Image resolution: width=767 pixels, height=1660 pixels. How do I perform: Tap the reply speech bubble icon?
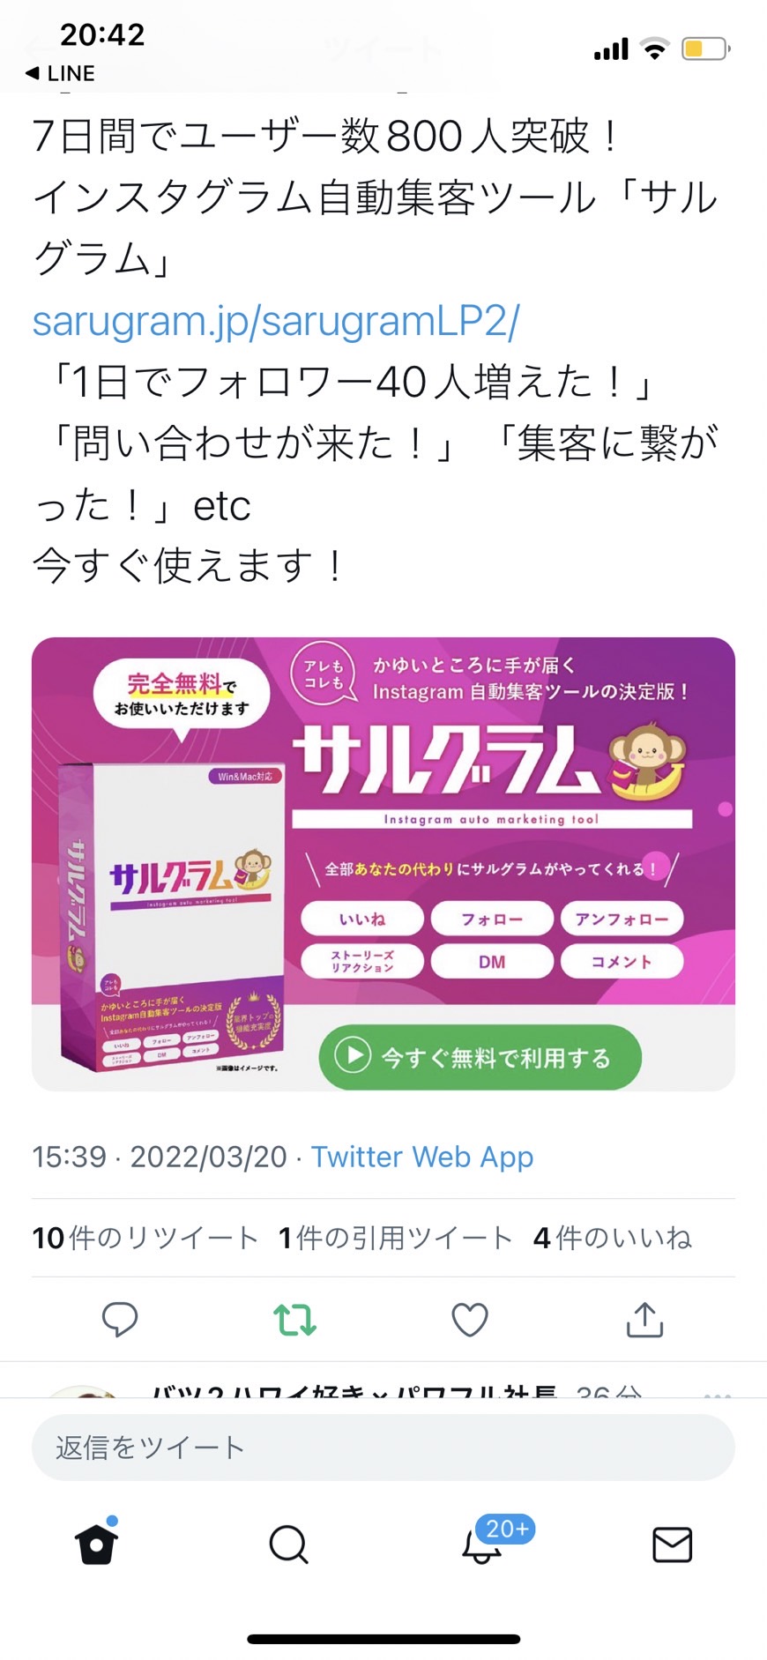pos(120,1320)
